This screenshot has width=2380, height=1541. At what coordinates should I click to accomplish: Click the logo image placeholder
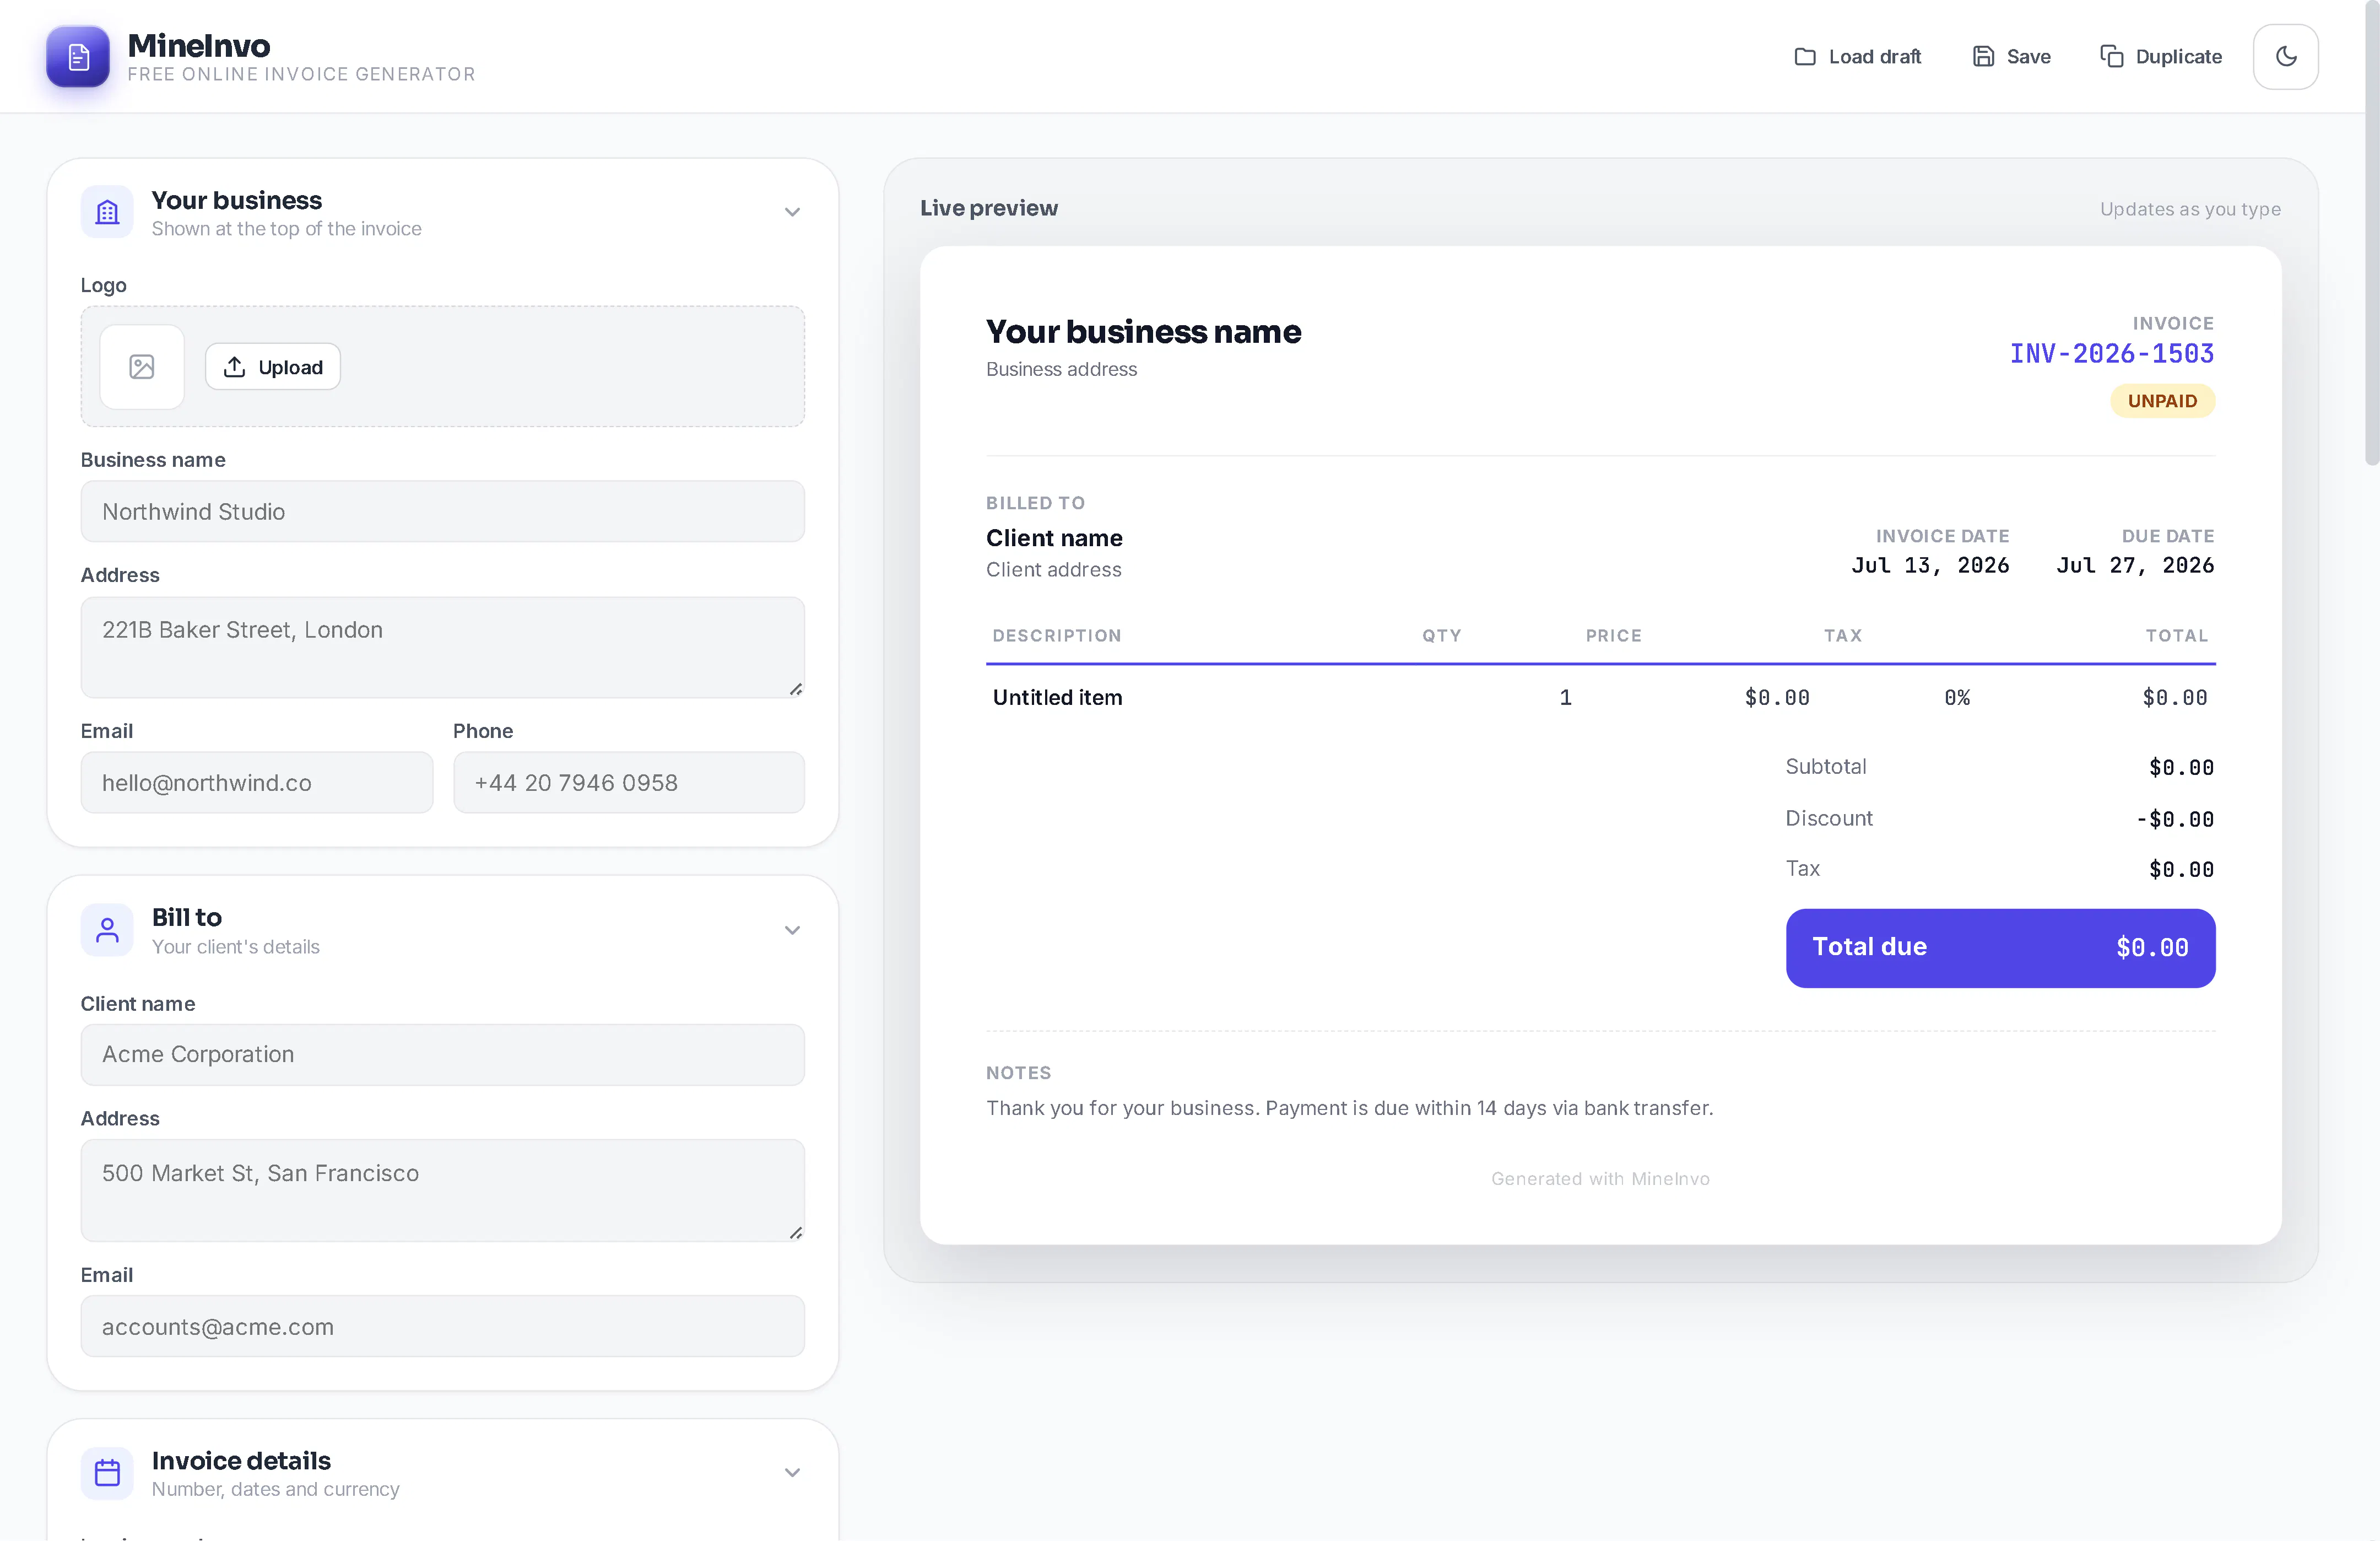coord(142,367)
